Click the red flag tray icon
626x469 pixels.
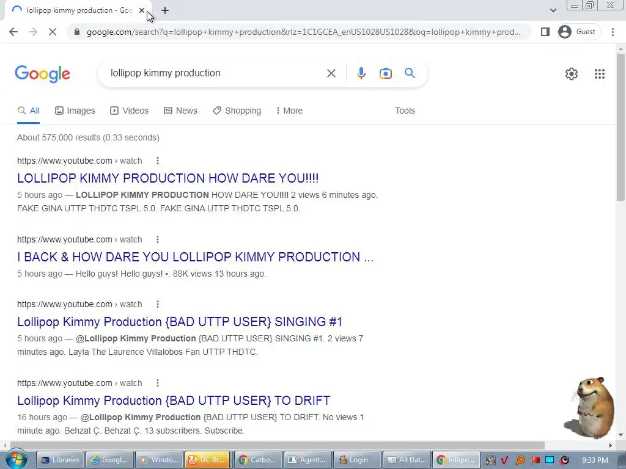click(535, 460)
